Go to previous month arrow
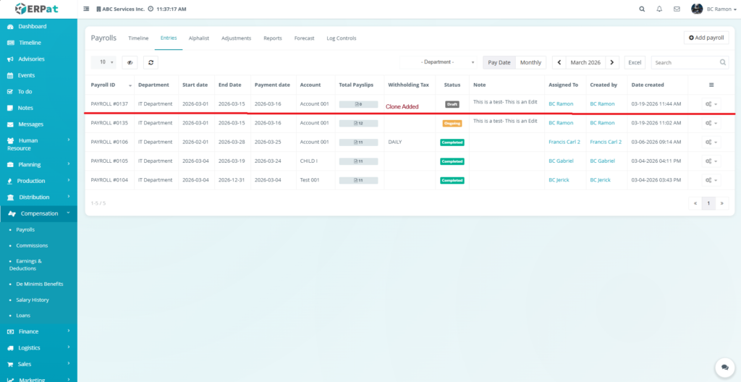 point(559,63)
